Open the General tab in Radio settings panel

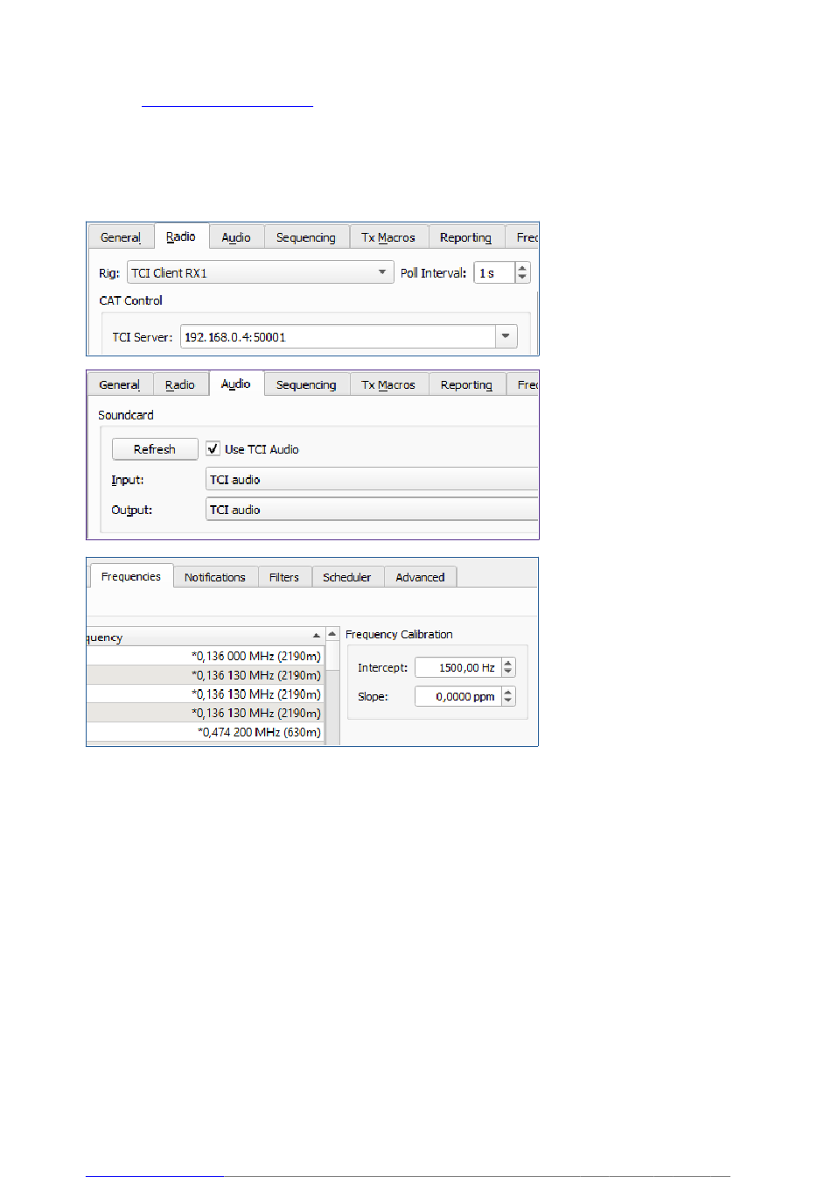pyautogui.click(x=121, y=237)
